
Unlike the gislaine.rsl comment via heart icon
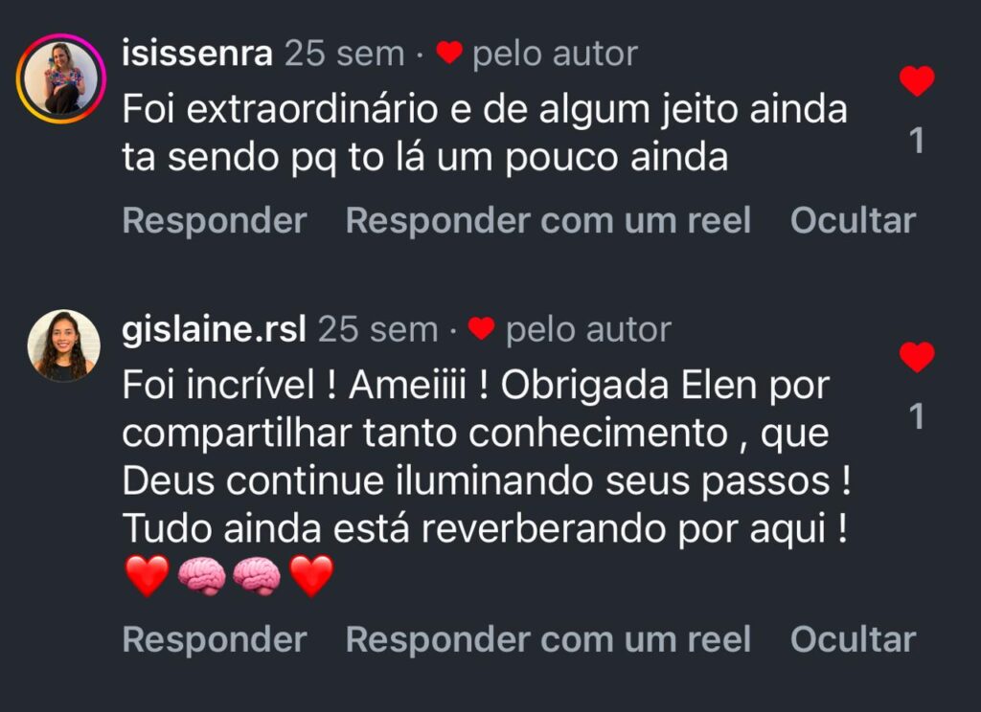(x=917, y=357)
